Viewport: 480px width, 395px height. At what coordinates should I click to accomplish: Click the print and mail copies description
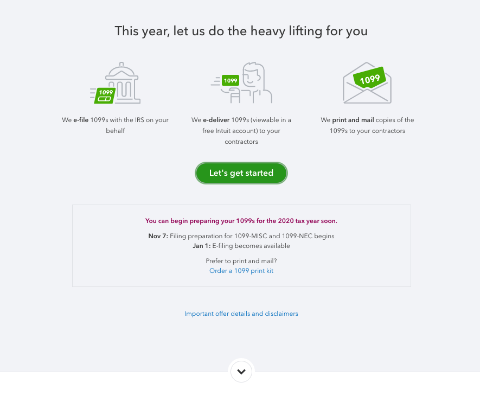coord(367,125)
